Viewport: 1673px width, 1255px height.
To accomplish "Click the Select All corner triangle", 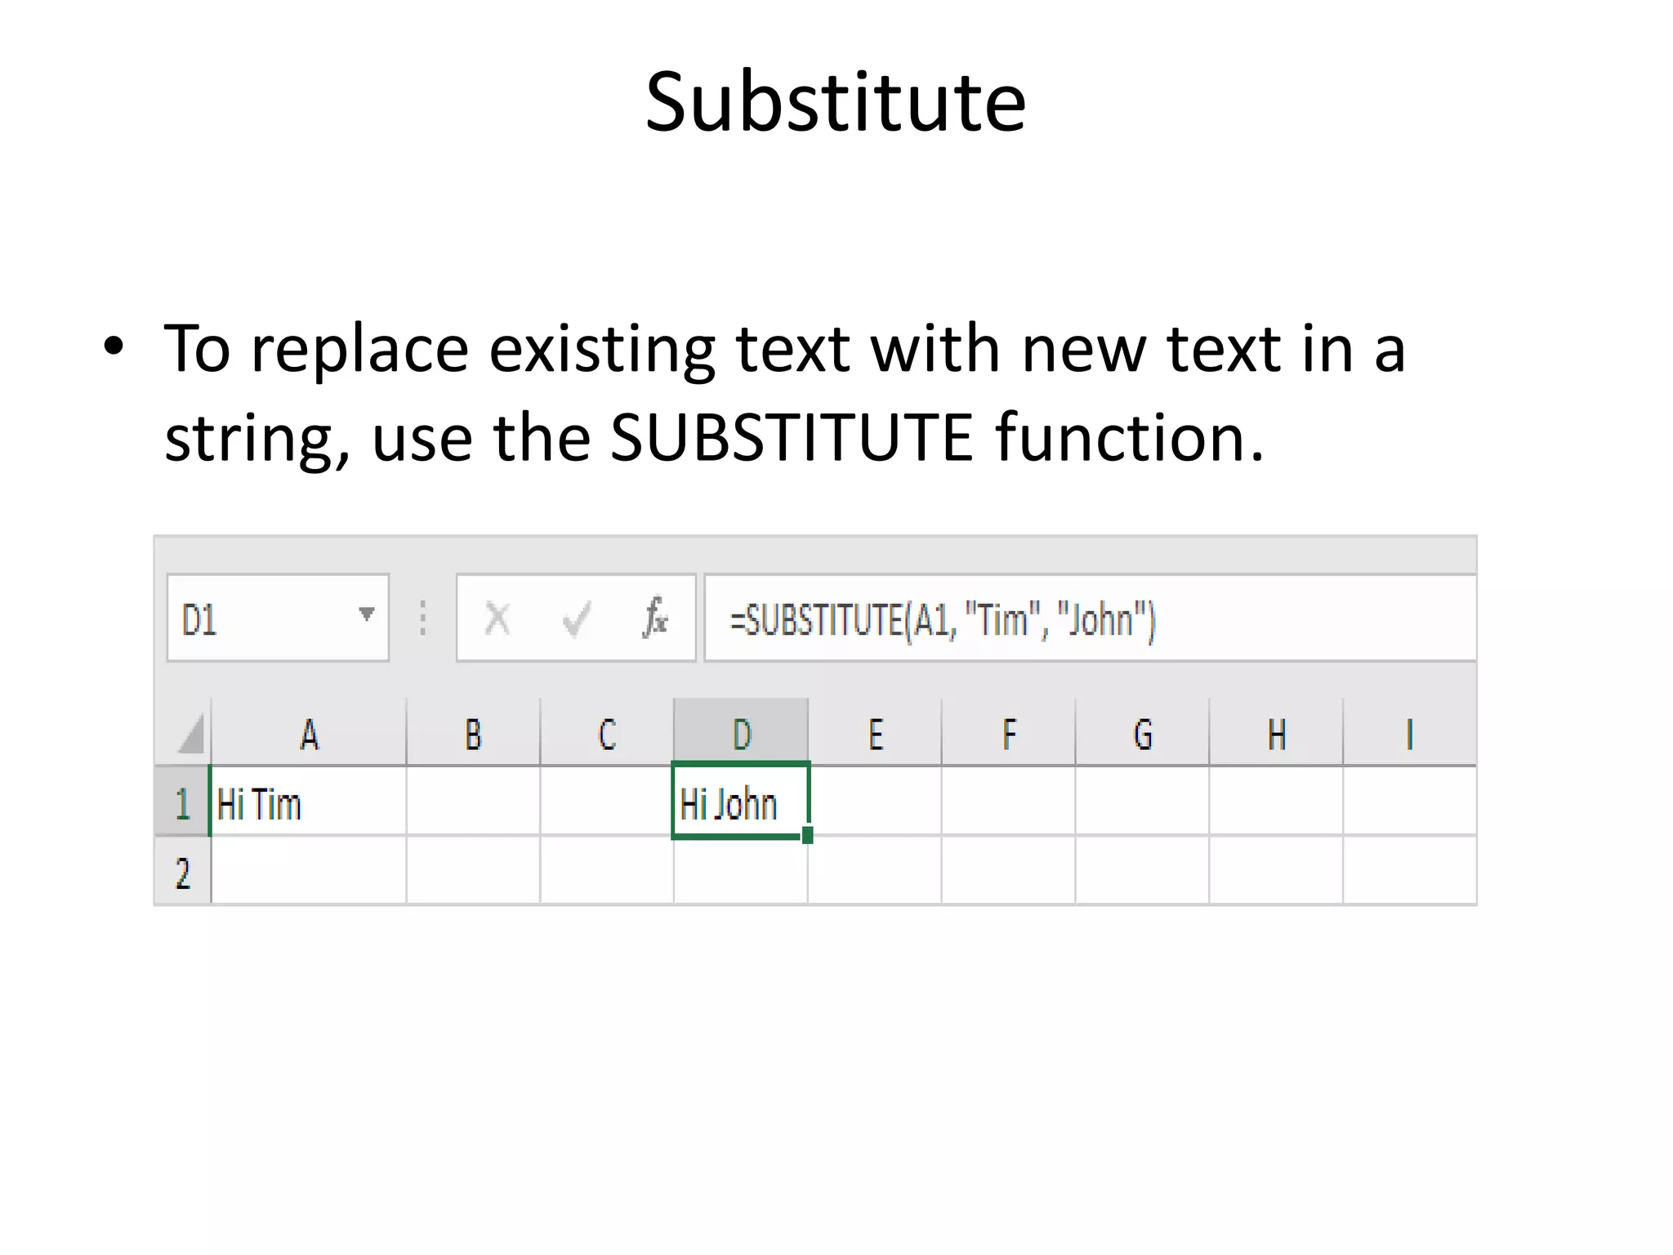I will 190,733.
